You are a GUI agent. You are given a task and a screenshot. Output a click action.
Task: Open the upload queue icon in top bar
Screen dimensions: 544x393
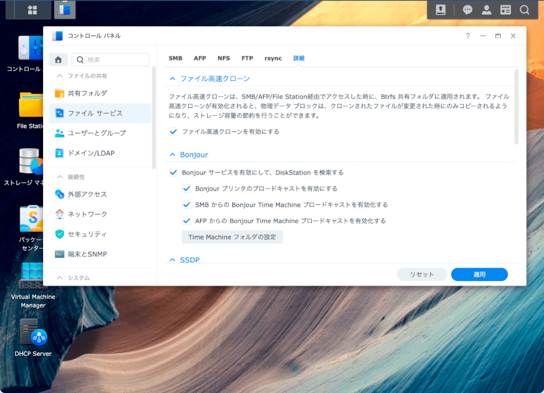(x=440, y=10)
